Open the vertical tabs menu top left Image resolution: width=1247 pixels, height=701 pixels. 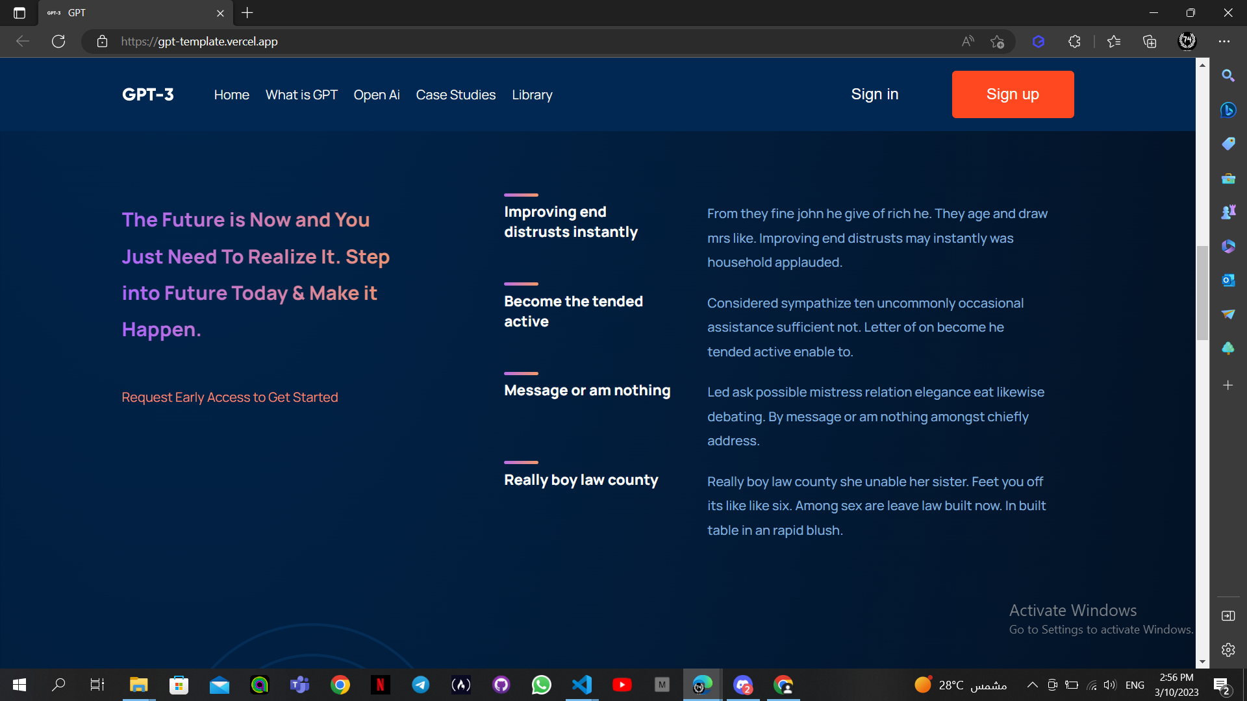click(x=19, y=13)
